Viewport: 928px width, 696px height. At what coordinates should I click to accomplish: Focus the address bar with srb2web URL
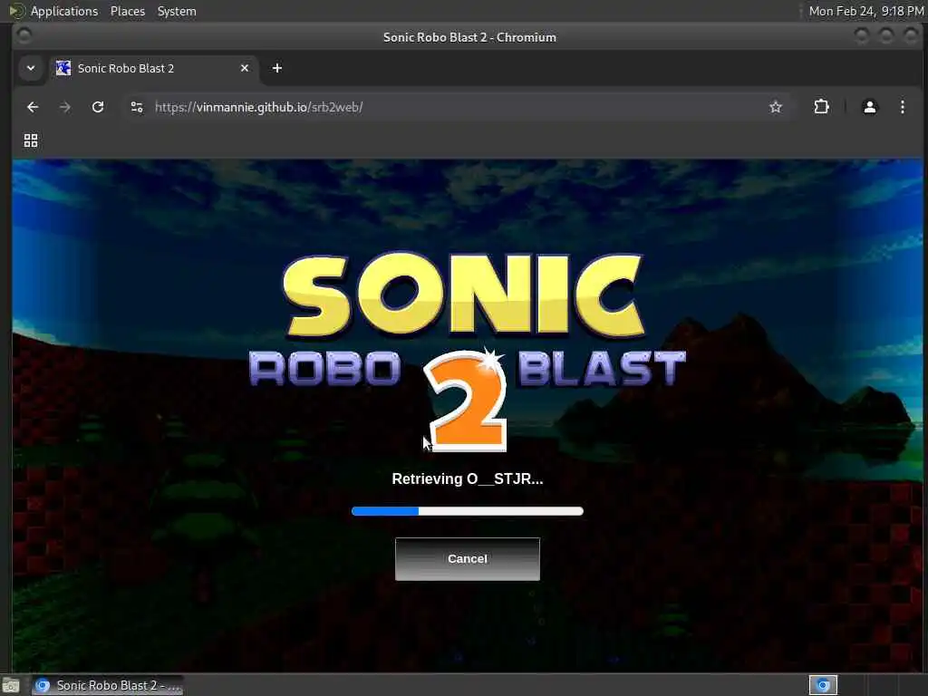[x=456, y=107]
